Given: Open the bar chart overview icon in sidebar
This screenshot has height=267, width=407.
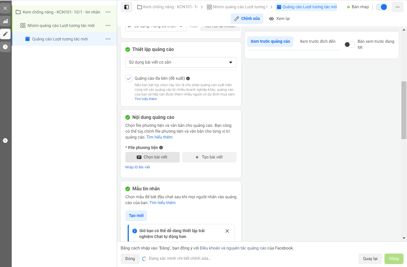Looking at the screenshot, I should (5, 21).
